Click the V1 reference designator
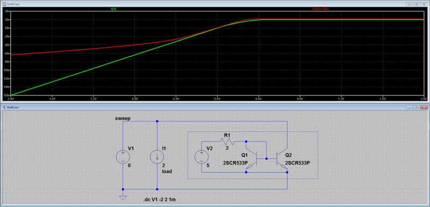430x207 pixels. (131, 148)
